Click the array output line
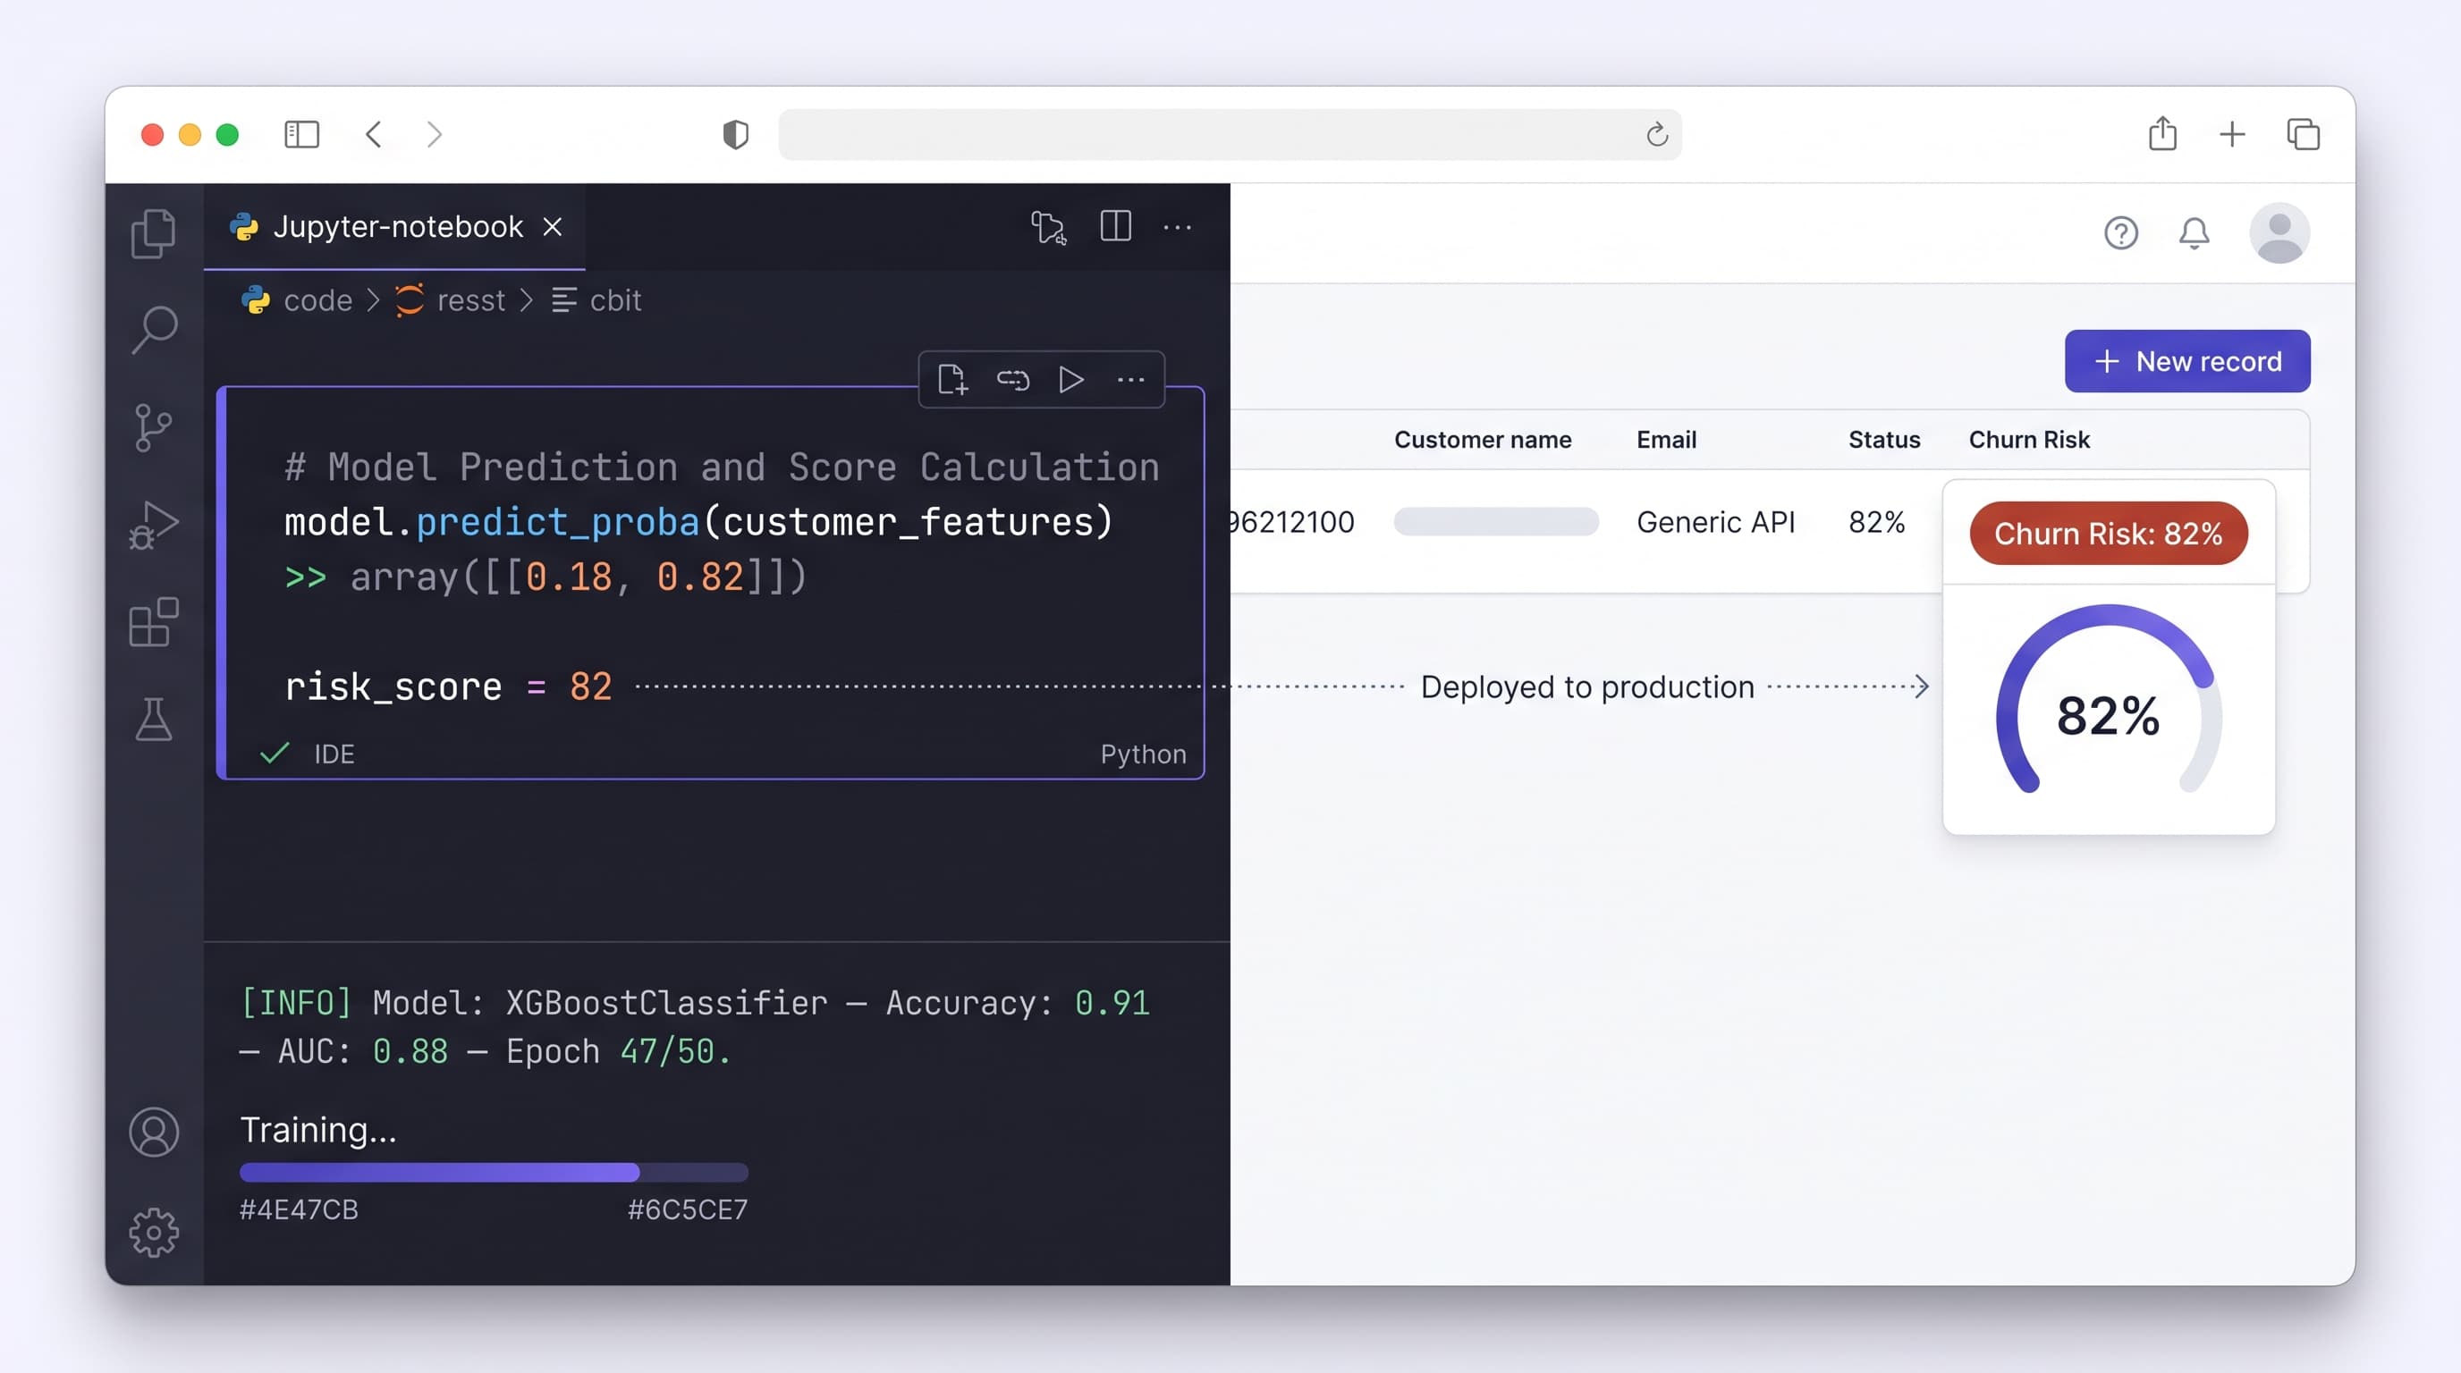2461x1373 pixels. point(545,577)
